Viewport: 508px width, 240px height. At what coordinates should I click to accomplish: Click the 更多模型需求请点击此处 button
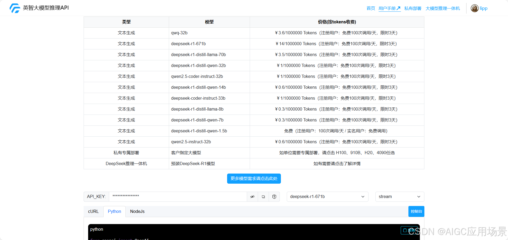[x=254, y=179]
